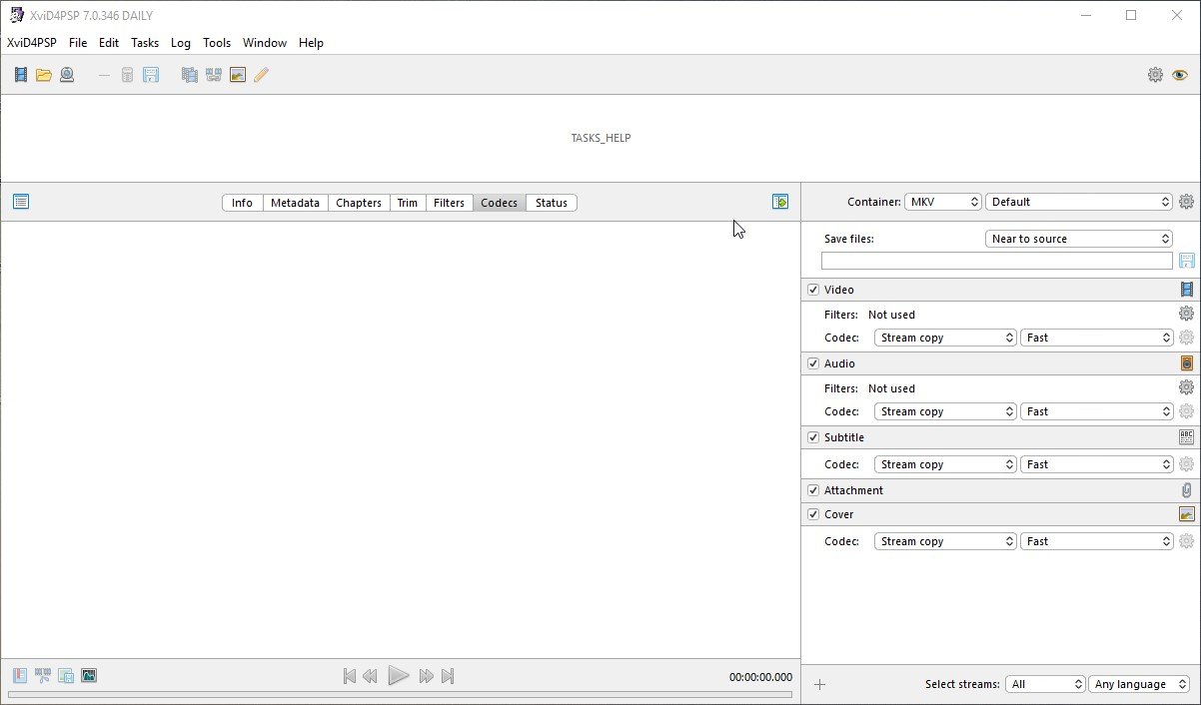This screenshot has width=1201, height=705.
Task: Open Audio codec Stream copy dropdown
Action: click(x=945, y=411)
